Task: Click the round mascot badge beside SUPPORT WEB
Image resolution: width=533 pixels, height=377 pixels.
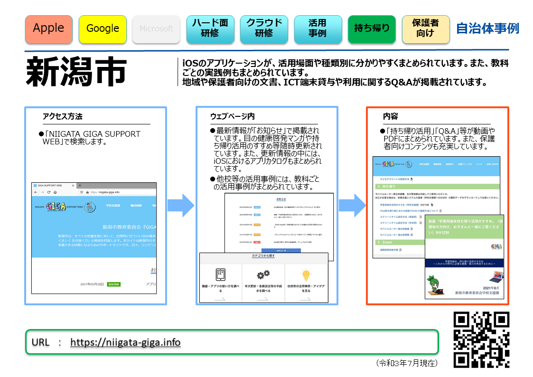Action: pos(89,207)
